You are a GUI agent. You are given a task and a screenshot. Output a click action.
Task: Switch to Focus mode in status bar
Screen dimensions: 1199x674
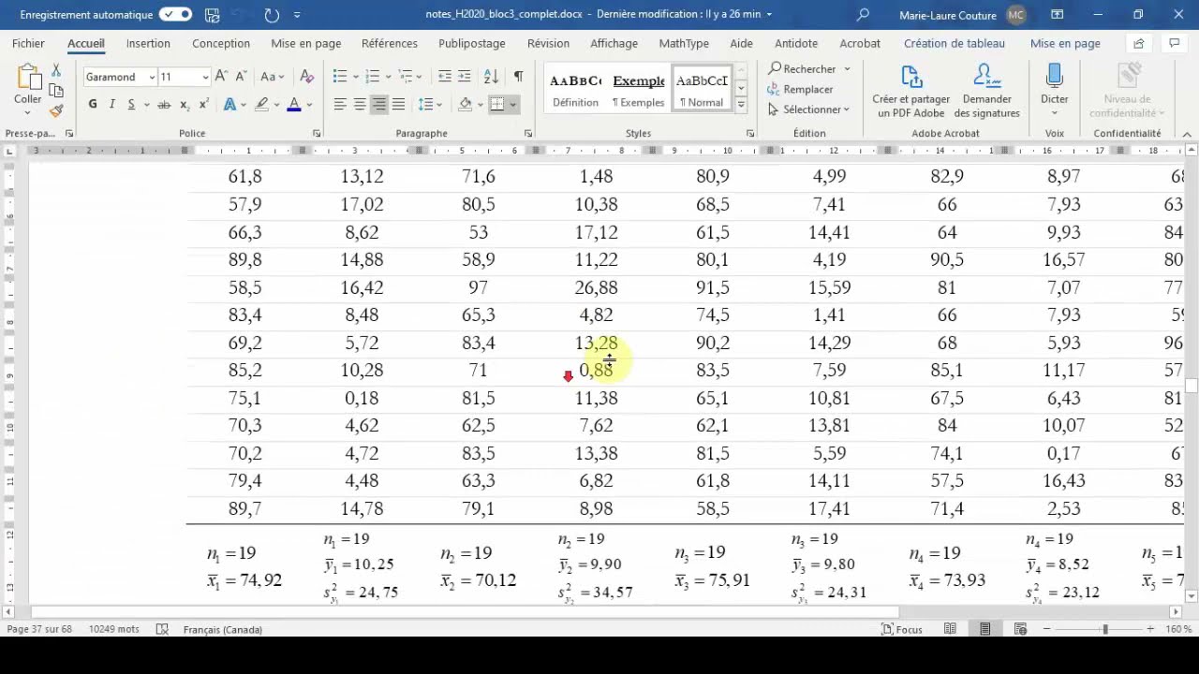coord(902,629)
